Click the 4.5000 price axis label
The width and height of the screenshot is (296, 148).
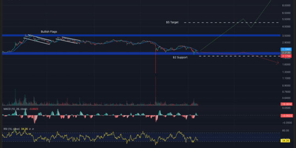(x=287, y=26)
